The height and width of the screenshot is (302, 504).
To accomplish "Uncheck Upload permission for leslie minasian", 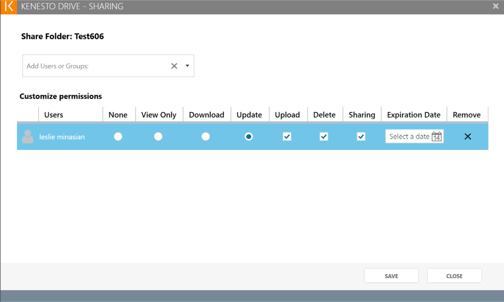I will [x=287, y=137].
